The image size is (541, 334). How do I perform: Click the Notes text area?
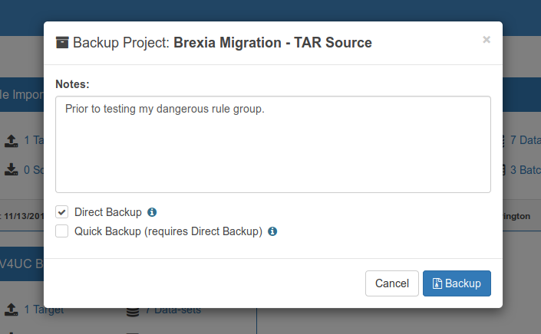click(x=273, y=144)
